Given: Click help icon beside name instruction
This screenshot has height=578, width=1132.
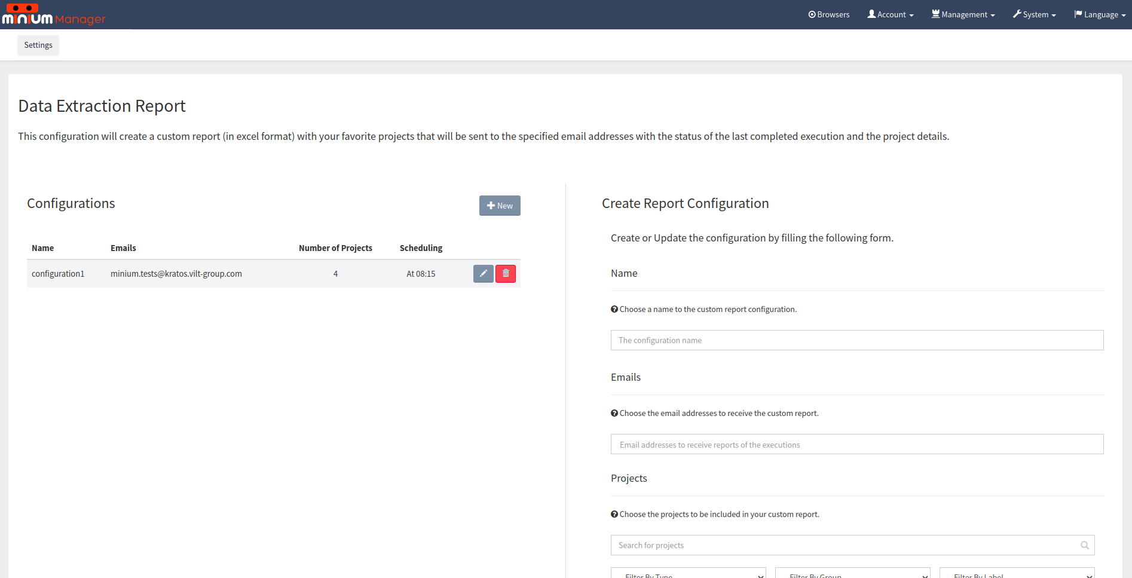Looking at the screenshot, I should tap(614, 309).
